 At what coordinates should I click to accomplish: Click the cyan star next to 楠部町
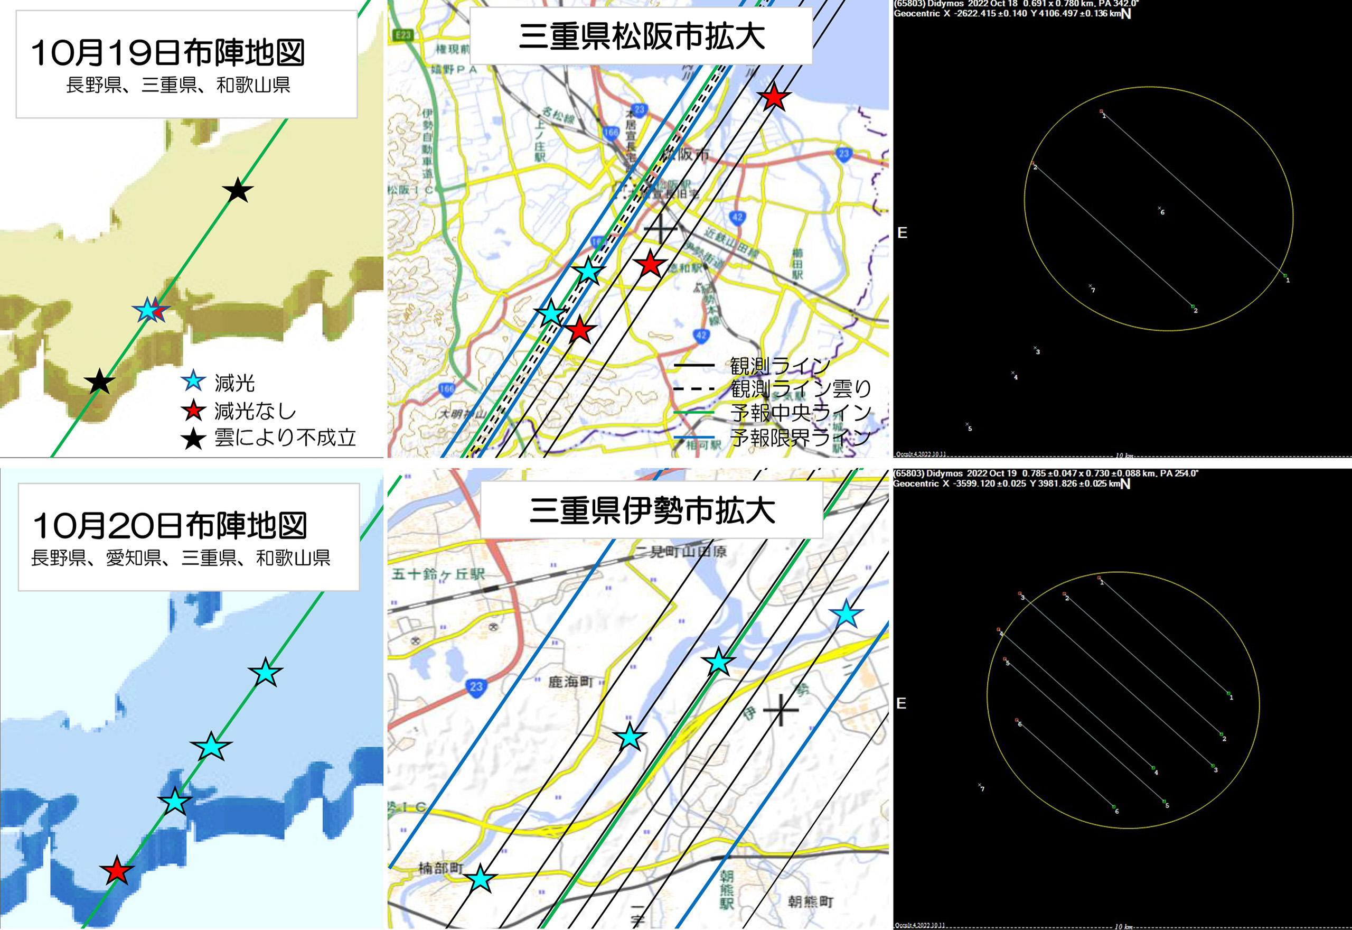481,879
